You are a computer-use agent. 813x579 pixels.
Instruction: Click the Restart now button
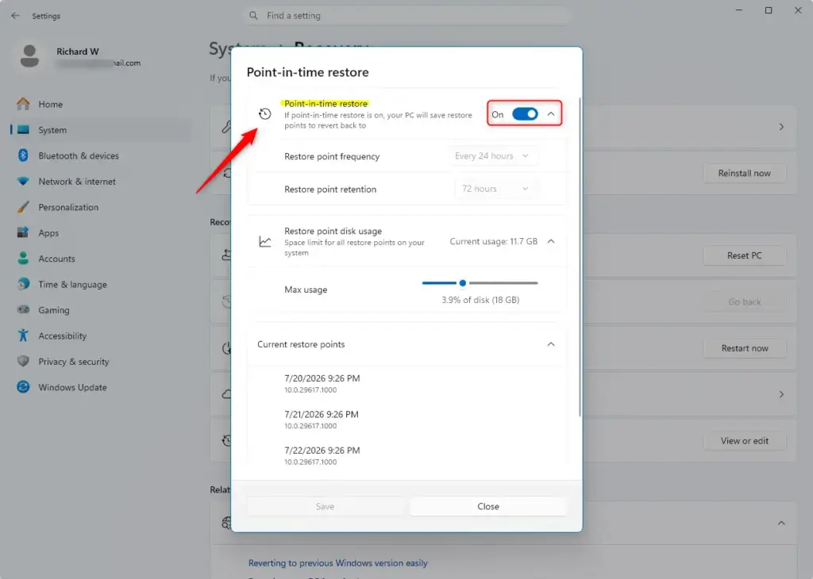744,348
